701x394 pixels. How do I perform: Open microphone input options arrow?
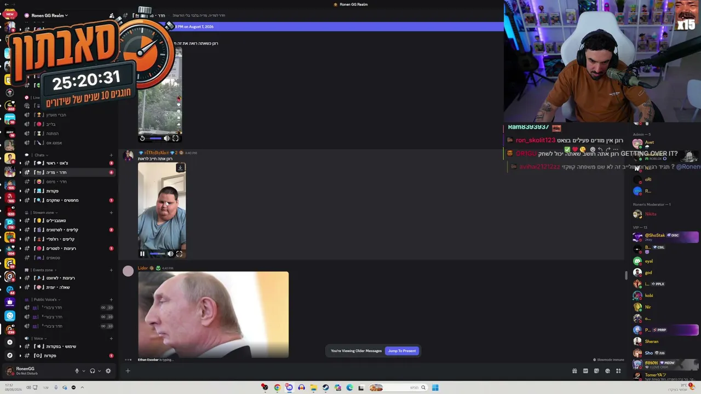click(84, 371)
